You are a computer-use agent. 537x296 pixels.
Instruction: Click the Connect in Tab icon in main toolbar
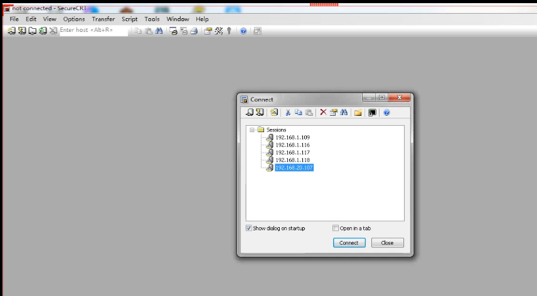click(32, 31)
